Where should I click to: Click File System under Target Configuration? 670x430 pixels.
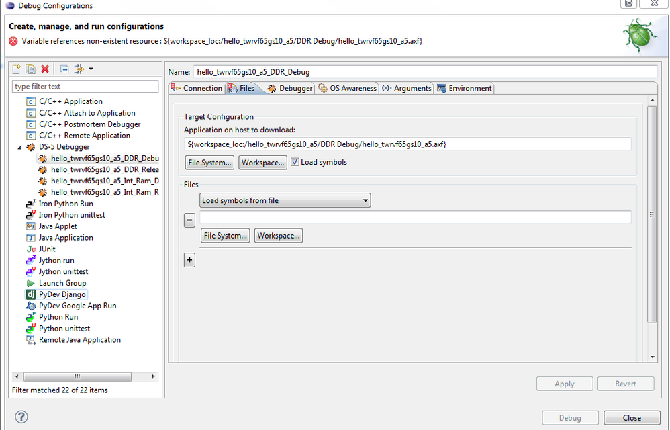(x=209, y=163)
